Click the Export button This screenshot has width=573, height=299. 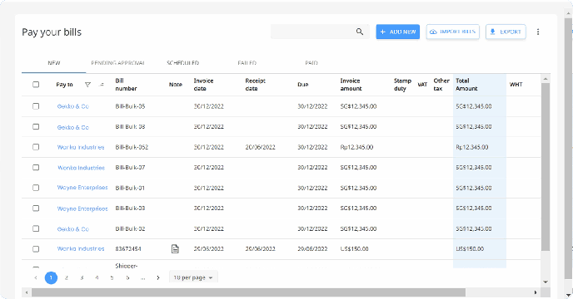[x=506, y=32]
